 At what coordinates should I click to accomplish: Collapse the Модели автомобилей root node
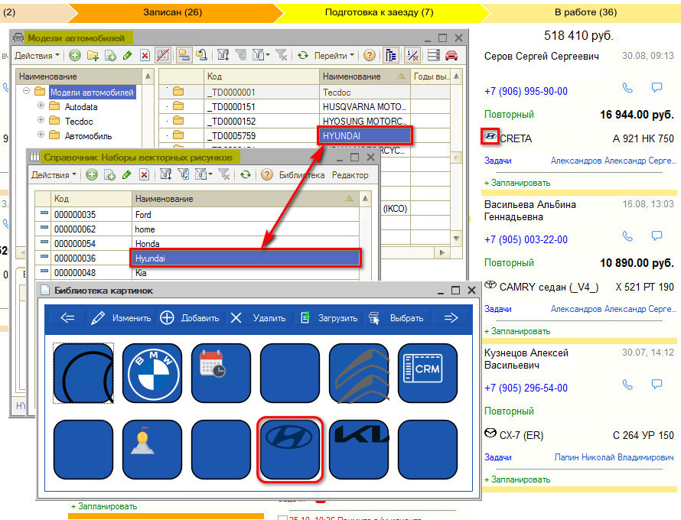[x=26, y=93]
